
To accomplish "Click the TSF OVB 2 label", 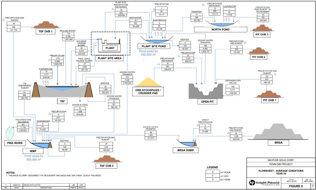I will [x=107, y=166].
